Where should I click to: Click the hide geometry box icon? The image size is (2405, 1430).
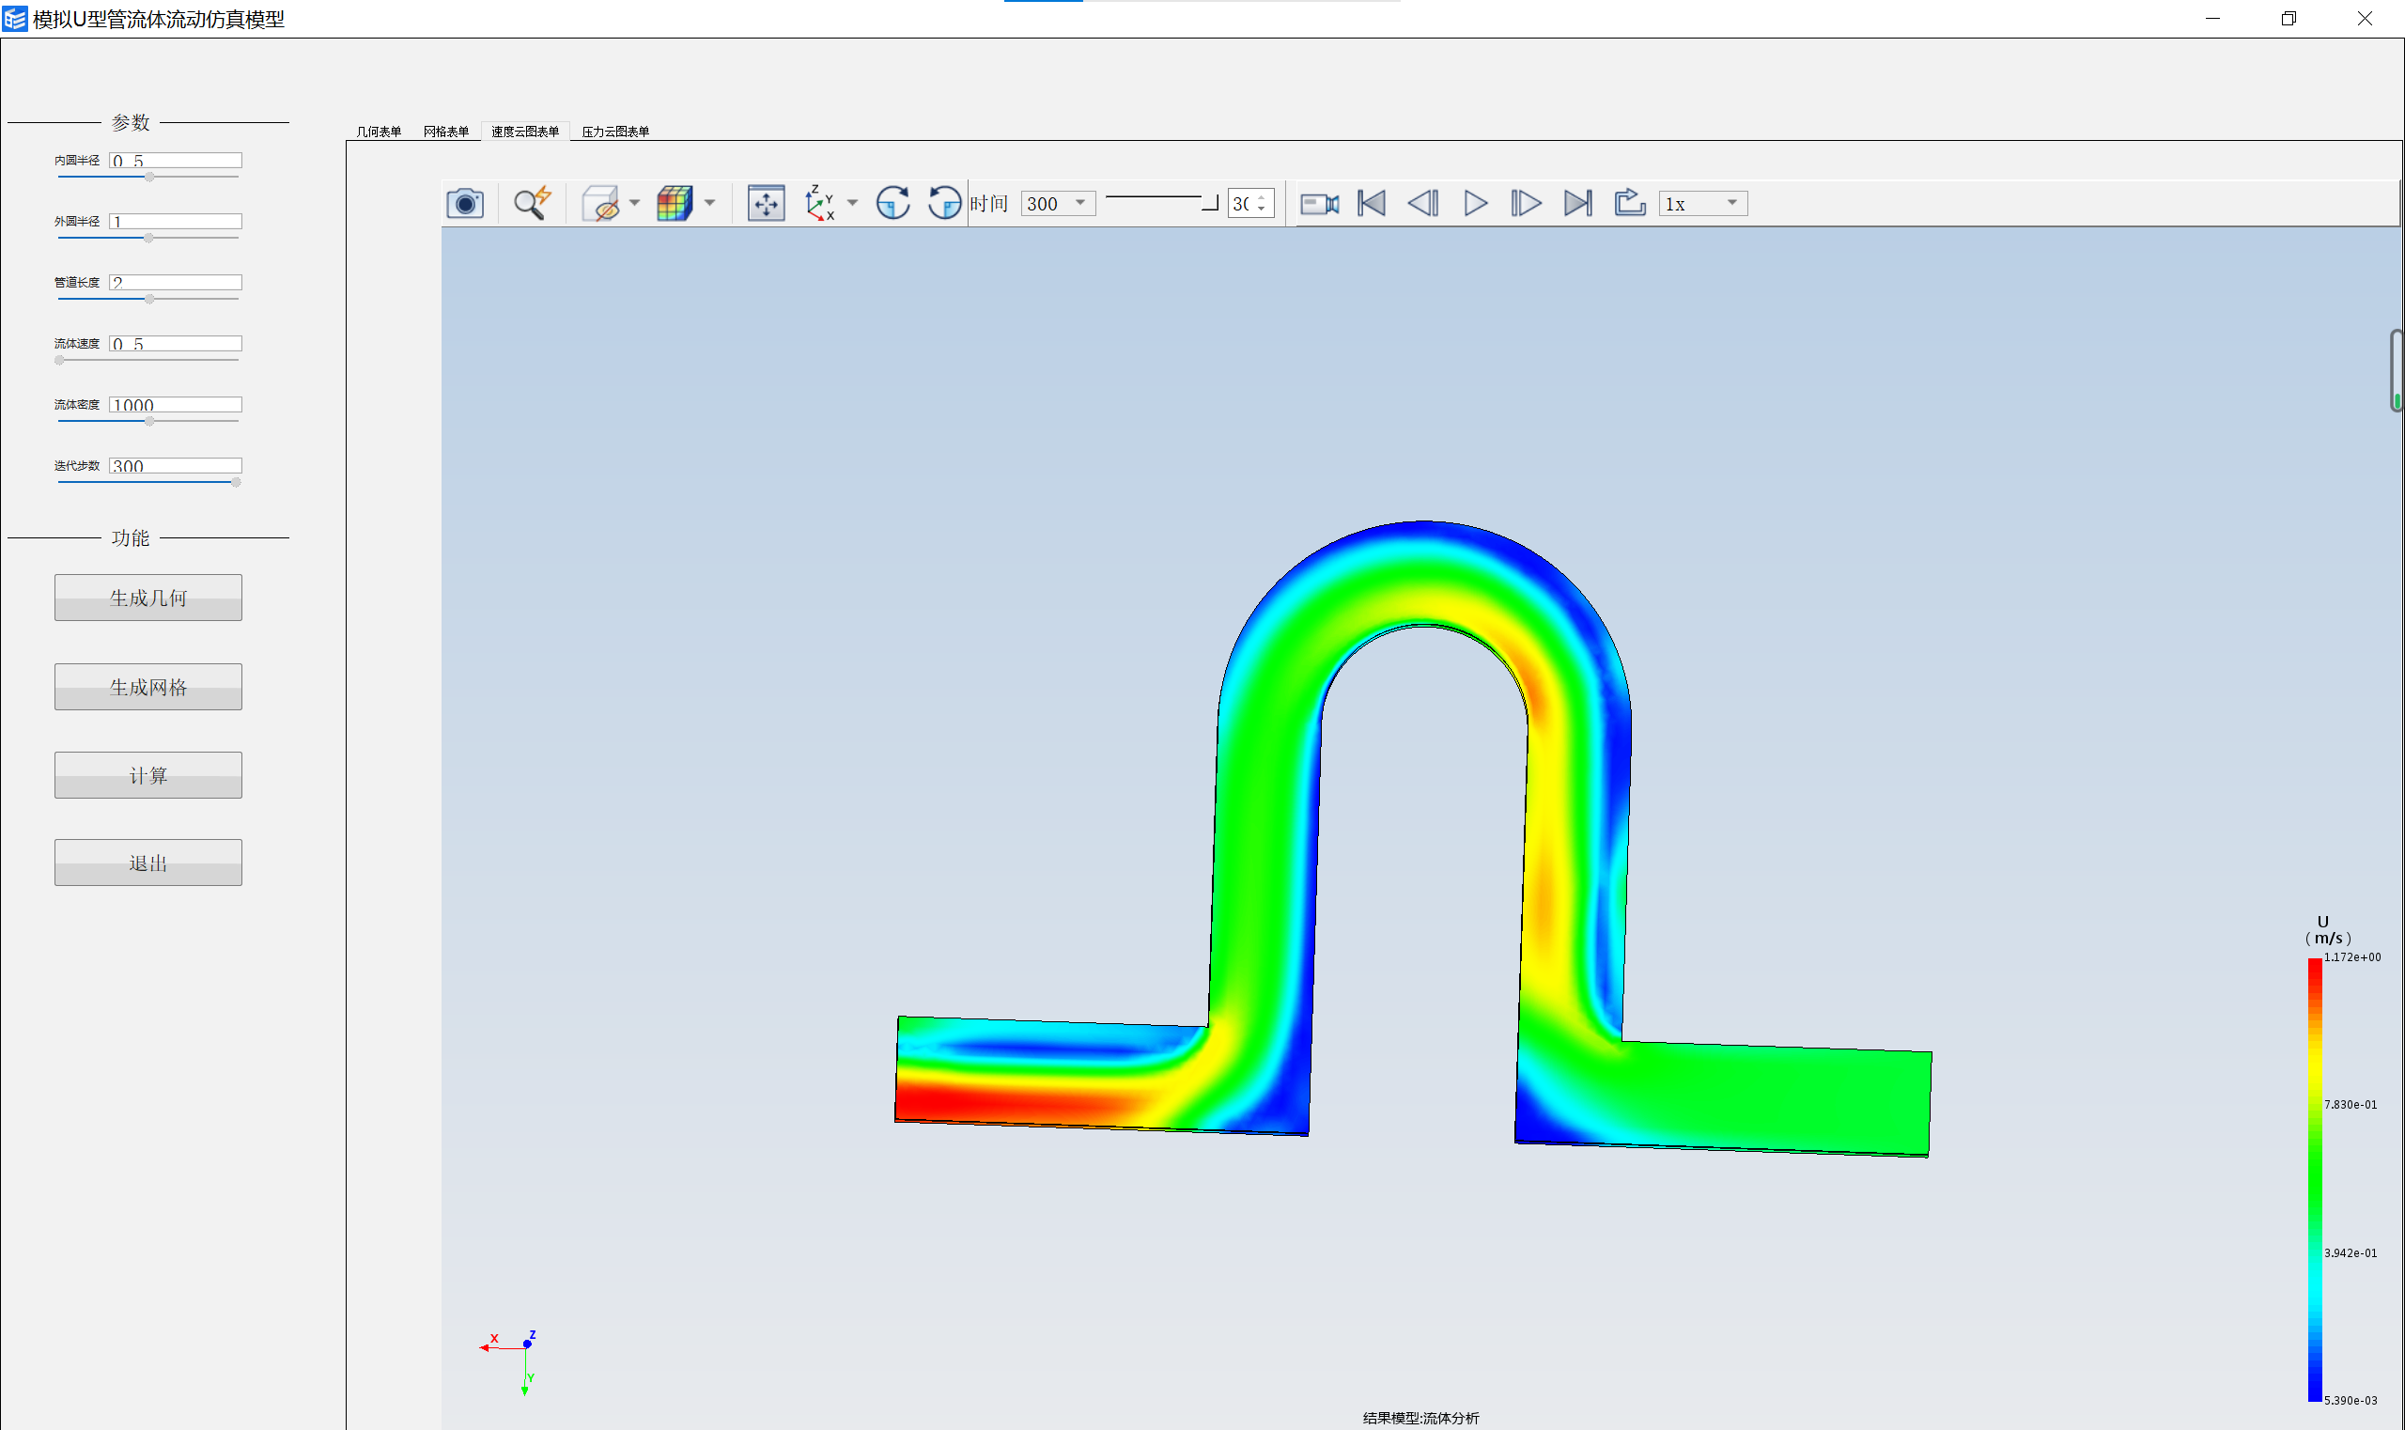[600, 203]
